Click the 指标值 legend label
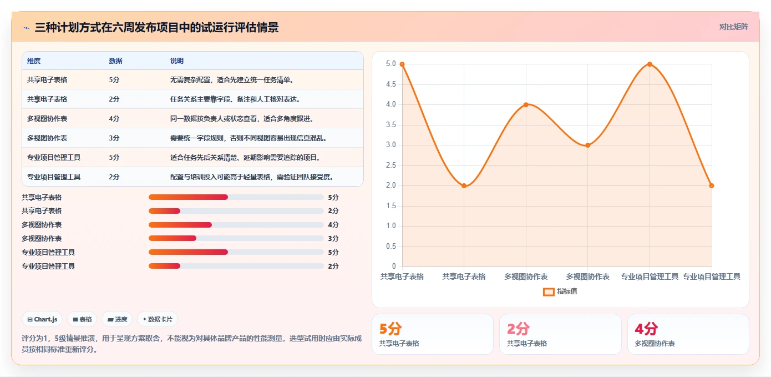The height and width of the screenshot is (377, 771). (567, 291)
